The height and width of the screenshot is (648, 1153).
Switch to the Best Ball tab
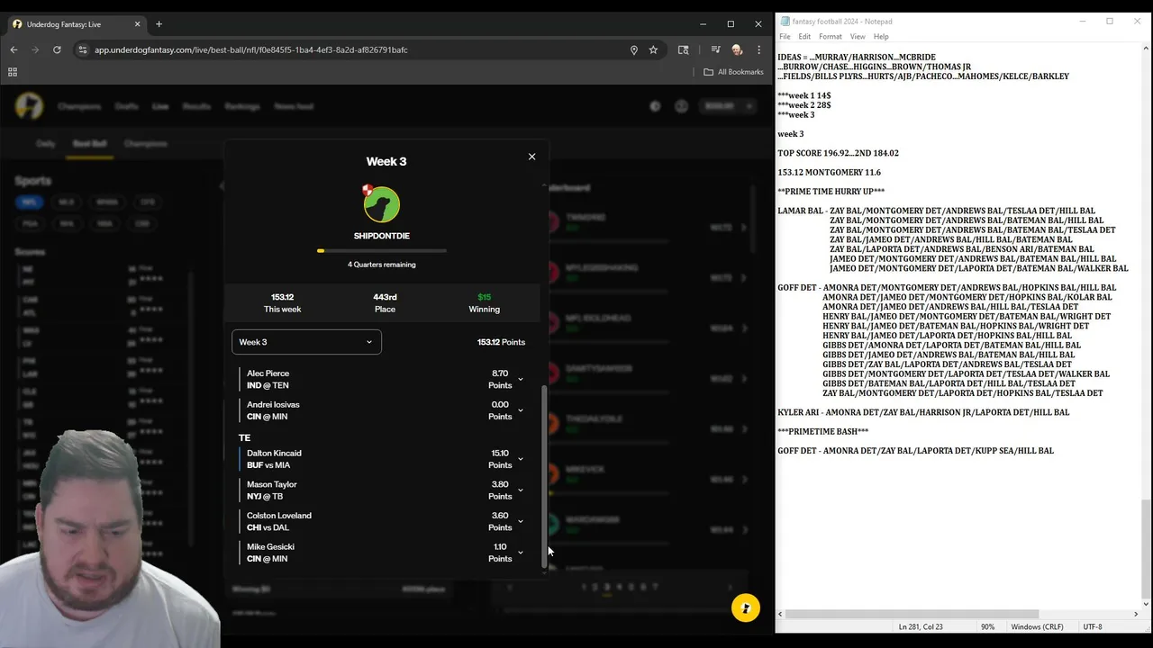(x=89, y=143)
